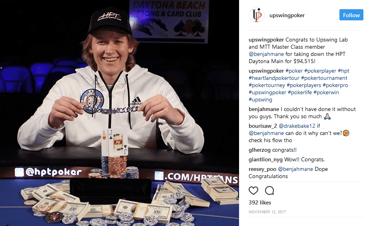The image size is (365, 226).
Task: Like the post with the heart icon
Action: coord(253,190)
